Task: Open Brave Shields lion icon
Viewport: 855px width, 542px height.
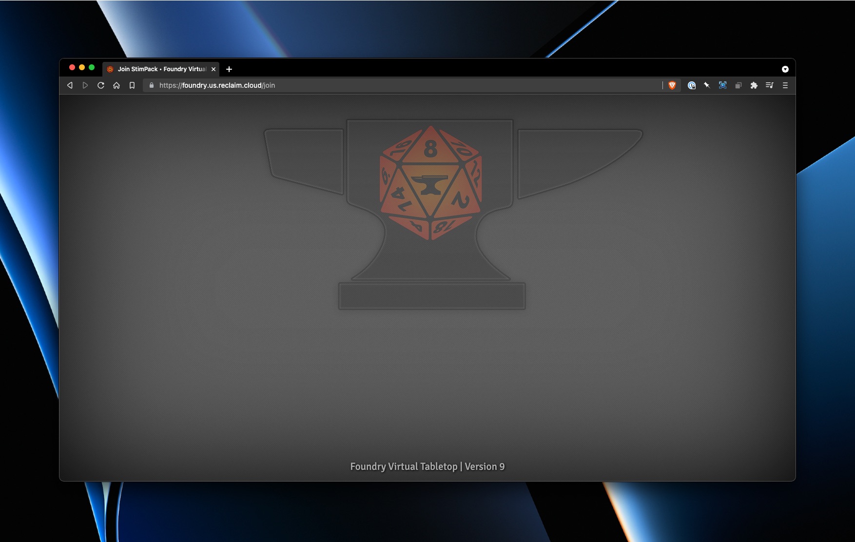Action: coord(672,85)
